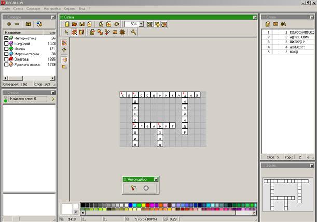Click the wrench settings icon

(133, 32)
